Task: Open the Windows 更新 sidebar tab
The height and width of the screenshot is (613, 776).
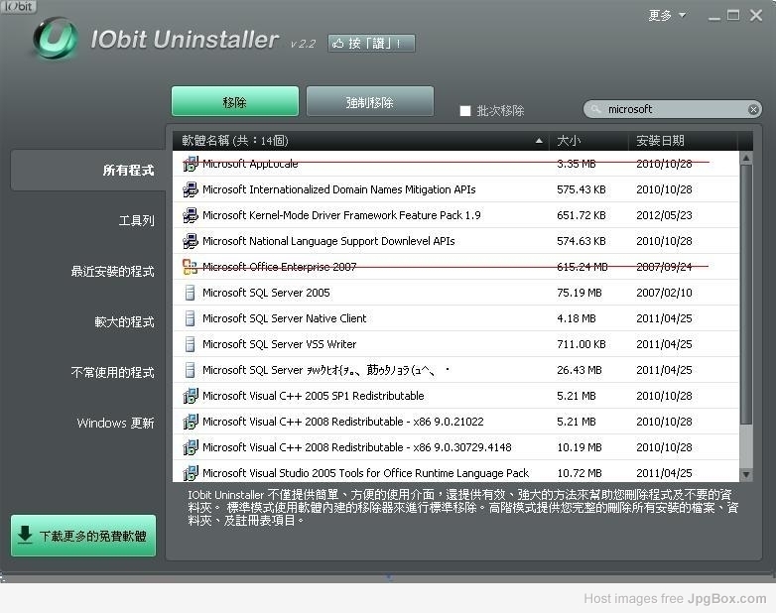Action: 115,423
